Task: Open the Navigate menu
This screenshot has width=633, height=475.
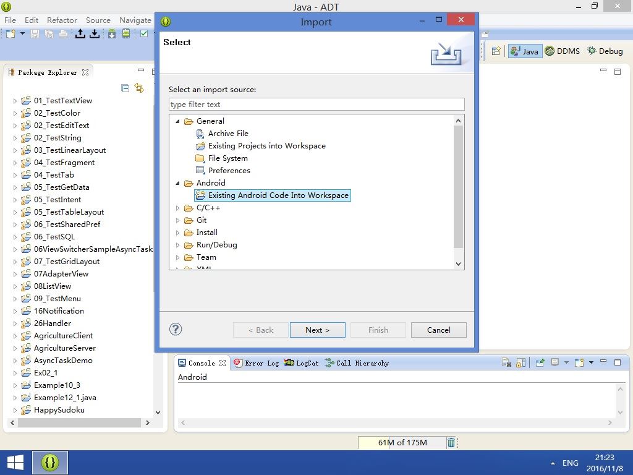Action: click(x=135, y=20)
